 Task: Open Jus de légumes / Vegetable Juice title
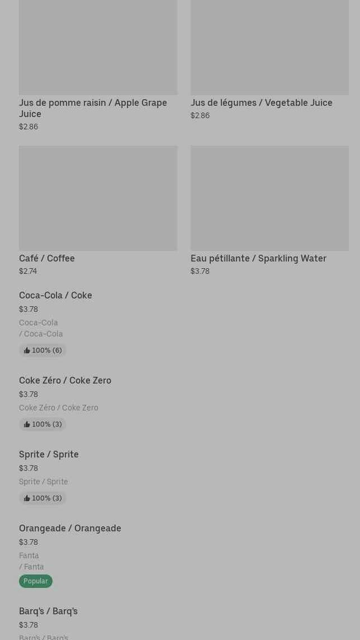coord(261,102)
